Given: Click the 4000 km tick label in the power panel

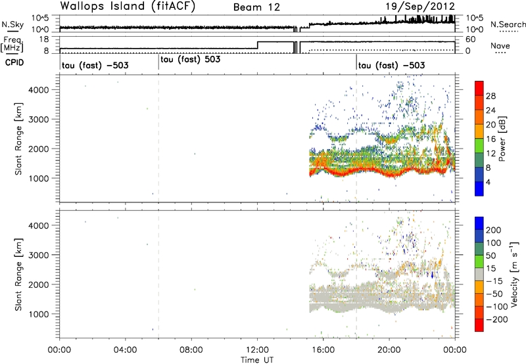Looking at the screenshot, I should (39, 90).
